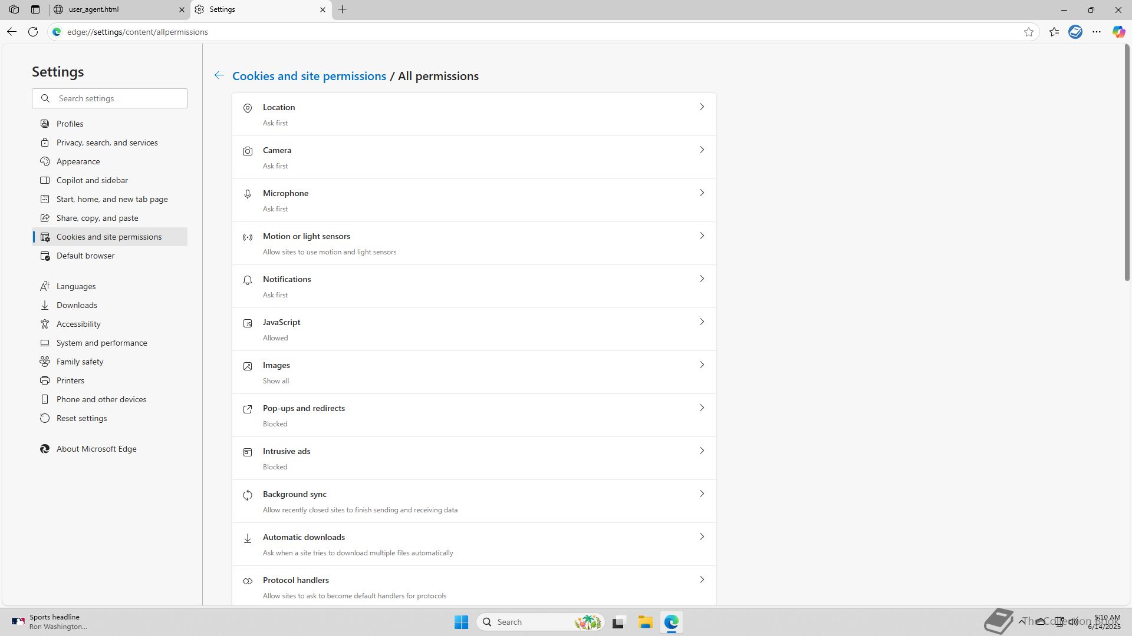This screenshot has height=636, width=1132.
Task: Open the new tab plus button
Action: [x=342, y=9]
